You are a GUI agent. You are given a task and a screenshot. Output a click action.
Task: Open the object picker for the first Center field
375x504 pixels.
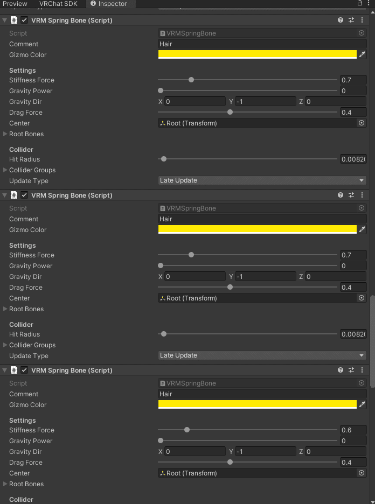pos(362,123)
